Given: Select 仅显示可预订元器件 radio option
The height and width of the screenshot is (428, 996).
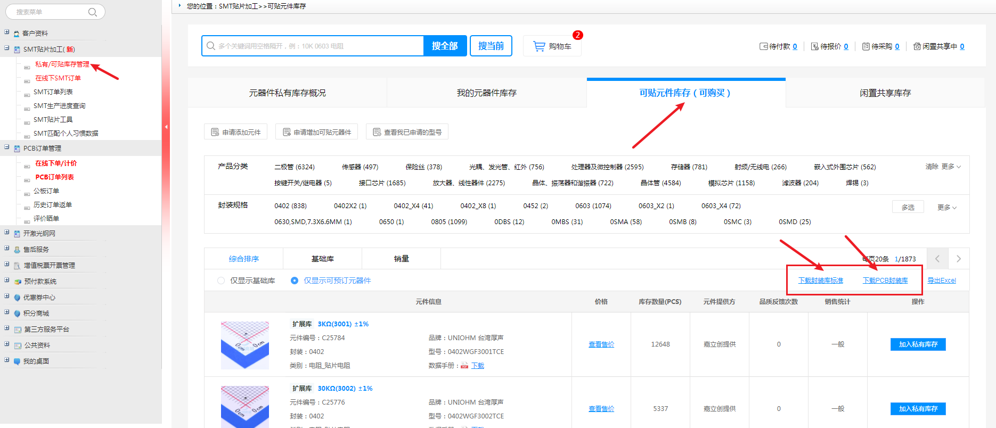Looking at the screenshot, I should (x=295, y=281).
